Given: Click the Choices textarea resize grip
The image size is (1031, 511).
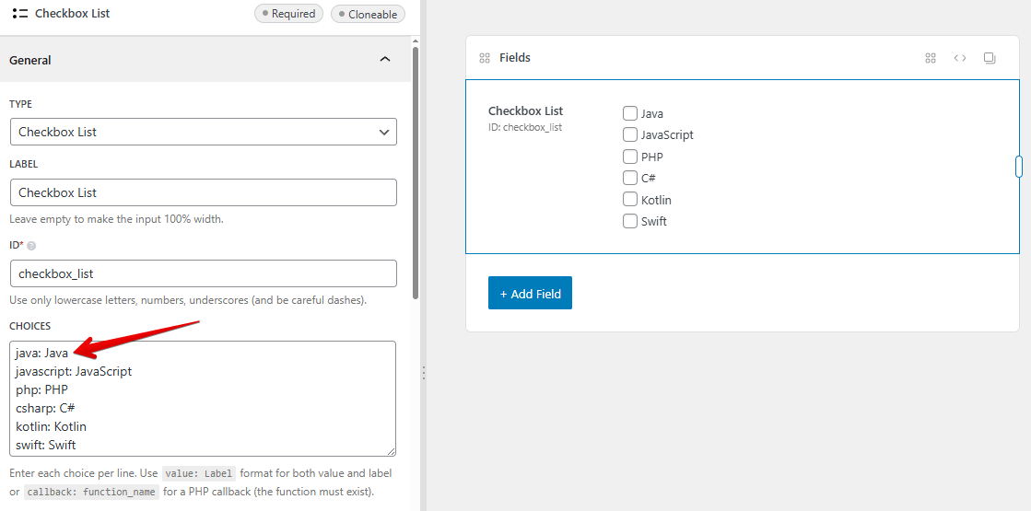Looking at the screenshot, I should (392, 451).
